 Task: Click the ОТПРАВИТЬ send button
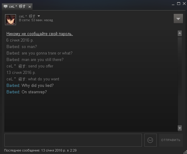point(171,140)
